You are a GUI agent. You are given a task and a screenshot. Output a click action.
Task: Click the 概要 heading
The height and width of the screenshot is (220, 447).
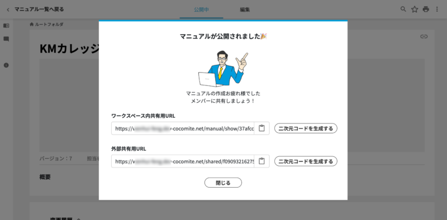click(45, 177)
